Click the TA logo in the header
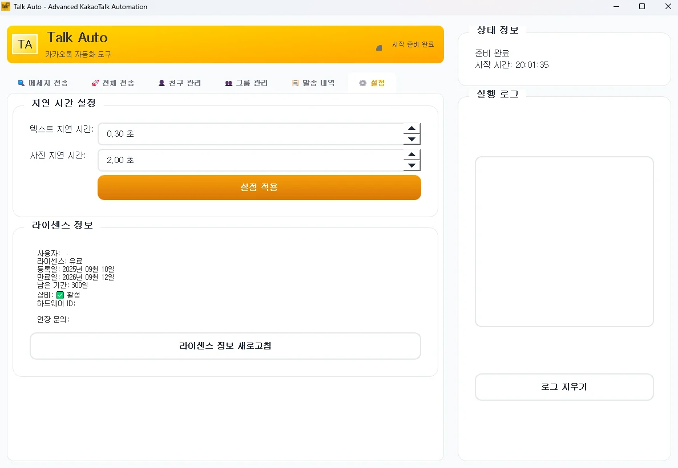The height and width of the screenshot is (468, 678). (25, 44)
